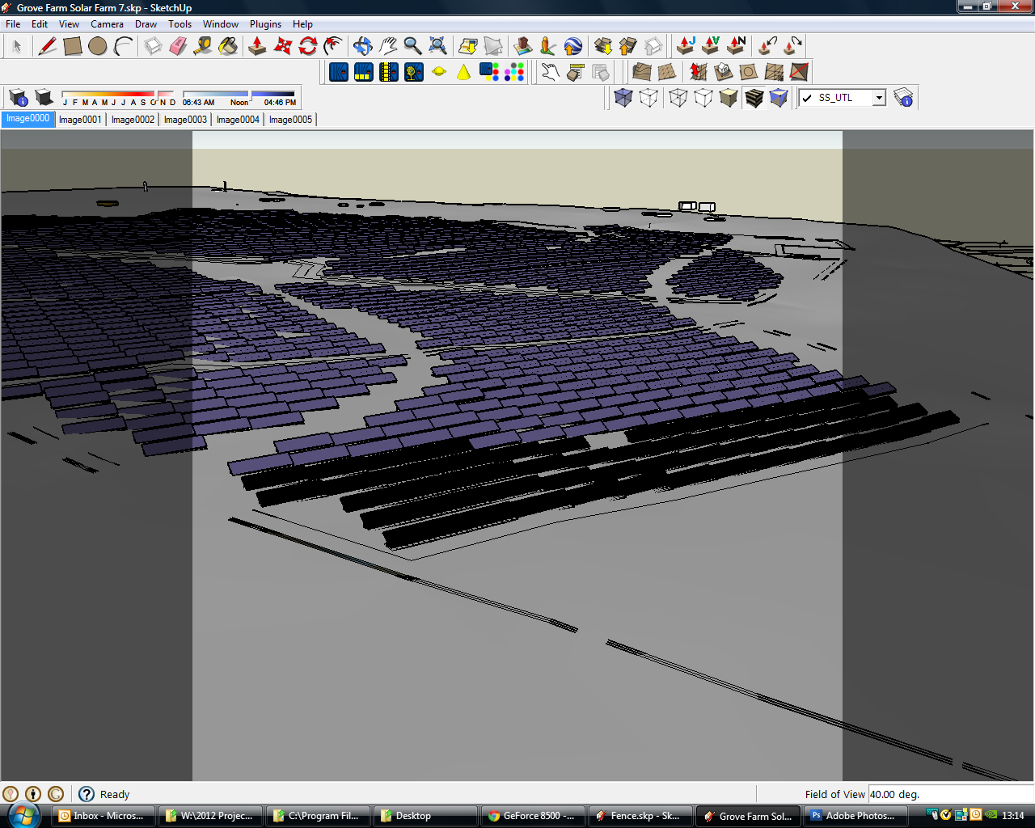Select the Sandbox From Scratch tool

click(x=667, y=72)
